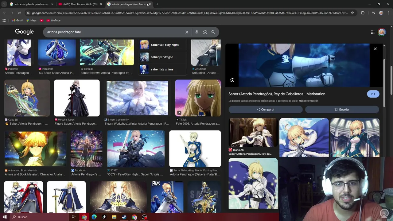
Task: Open Chrome three-dot menu
Action: (388, 13)
